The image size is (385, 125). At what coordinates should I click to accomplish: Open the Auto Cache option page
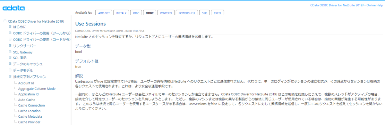[26, 100]
